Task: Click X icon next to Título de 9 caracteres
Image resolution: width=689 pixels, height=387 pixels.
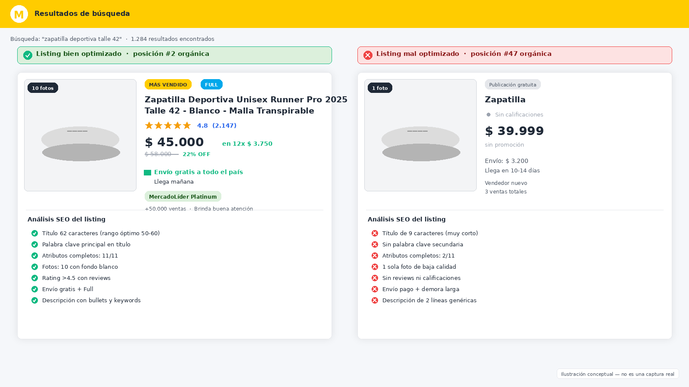Action: pos(375,233)
